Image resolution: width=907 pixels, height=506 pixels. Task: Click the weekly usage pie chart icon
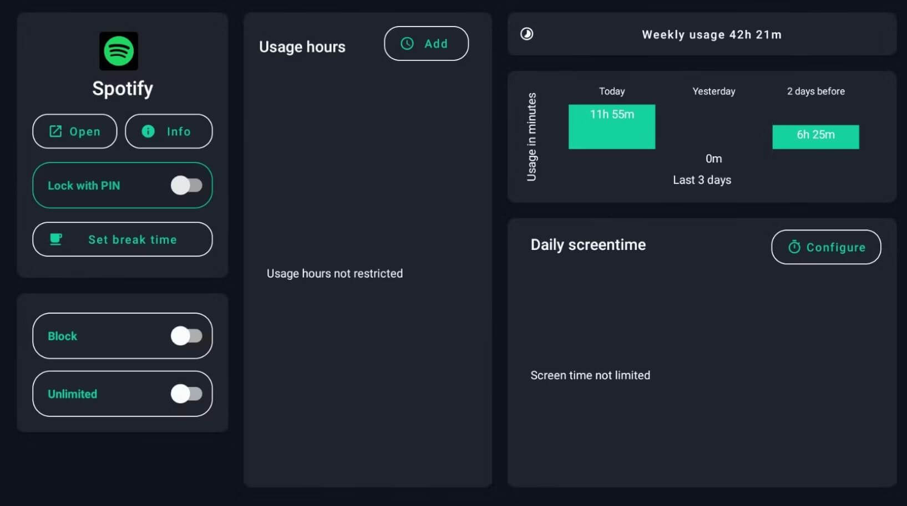pyautogui.click(x=526, y=34)
